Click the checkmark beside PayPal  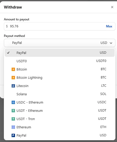[8, 53]
